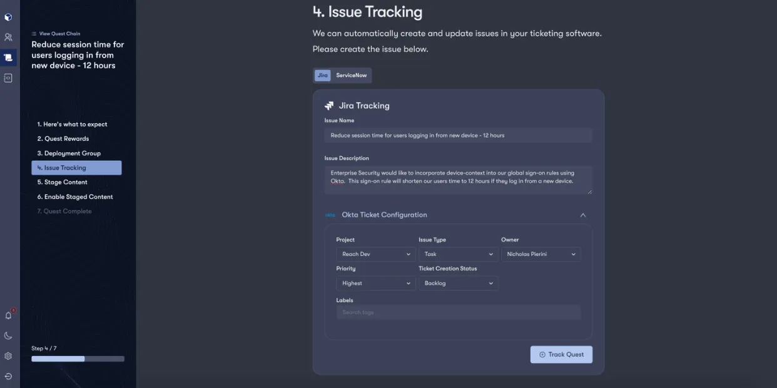Viewport: 777px width, 388px height.
Task: Open the cube logo home icon
Action: pos(8,17)
